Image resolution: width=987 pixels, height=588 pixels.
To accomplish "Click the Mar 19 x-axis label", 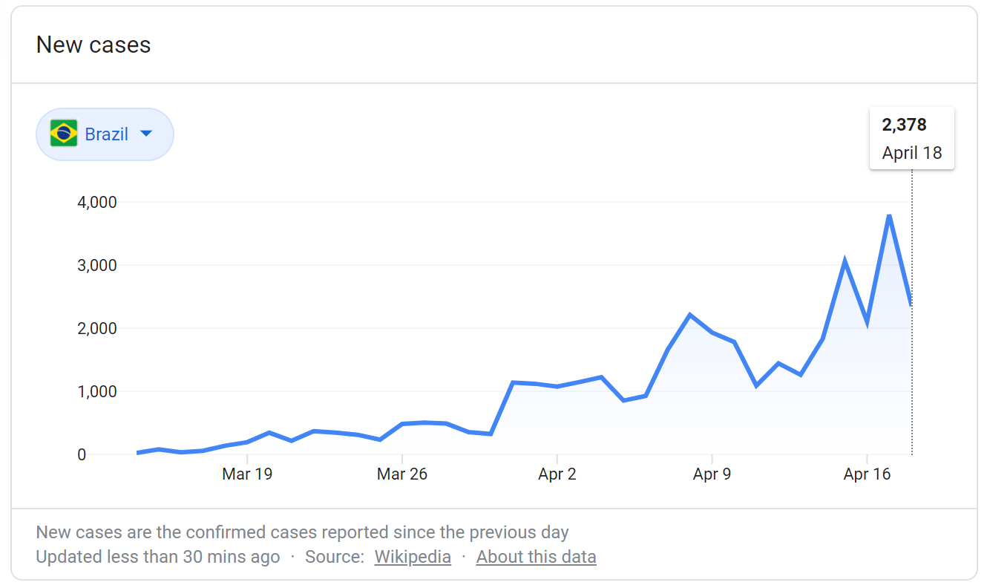I will pyautogui.click(x=247, y=474).
